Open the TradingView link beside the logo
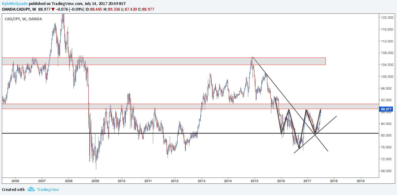397x195 pixels. [x=48, y=189]
